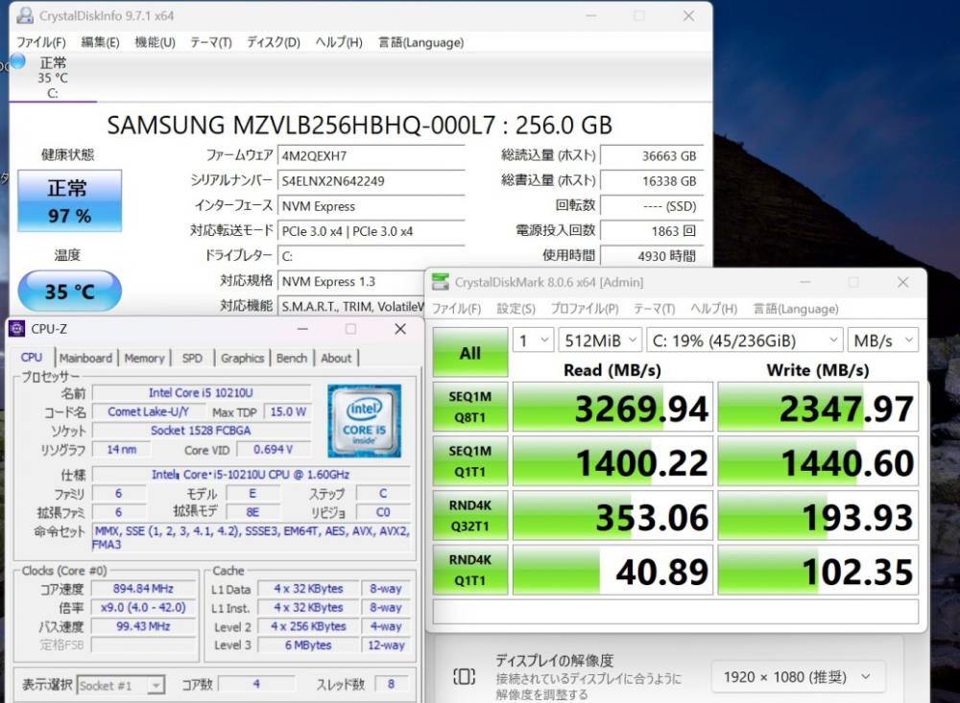The width and height of the screenshot is (960, 703).
Task: Click the RND4K Q1T1 read result 40.89
Action: pos(612,570)
